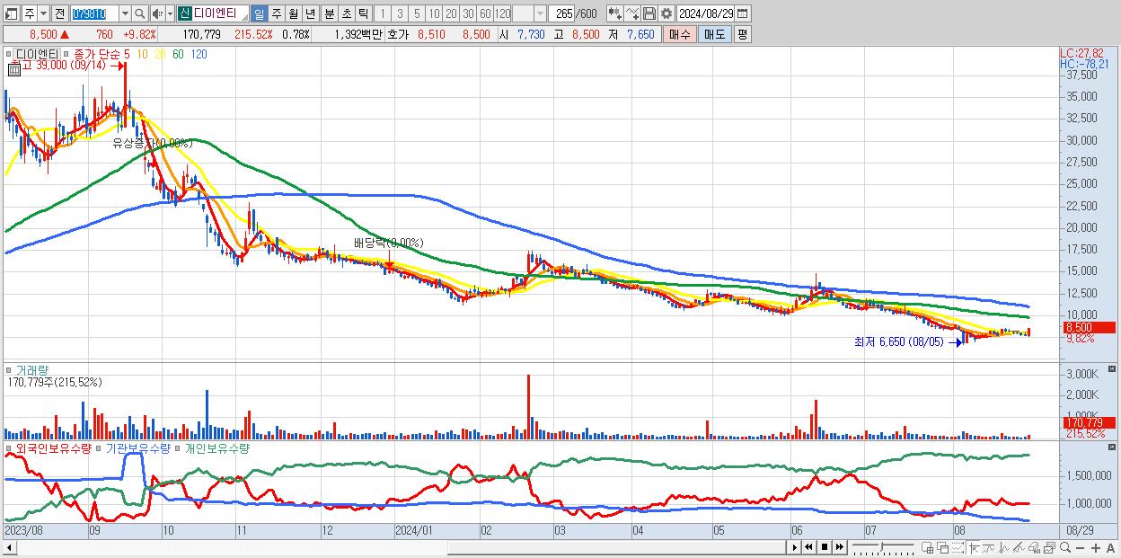Edit the stock code field 079810

(93, 13)
